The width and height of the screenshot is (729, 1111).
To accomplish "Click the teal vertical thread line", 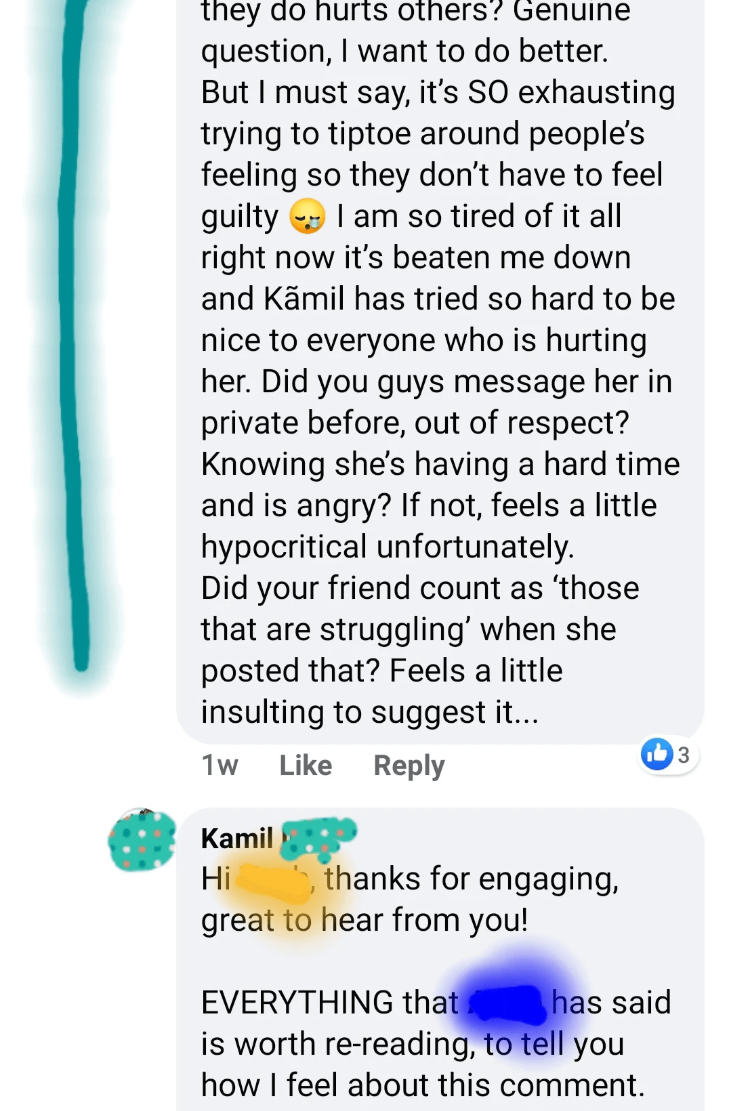I will 75,332.
